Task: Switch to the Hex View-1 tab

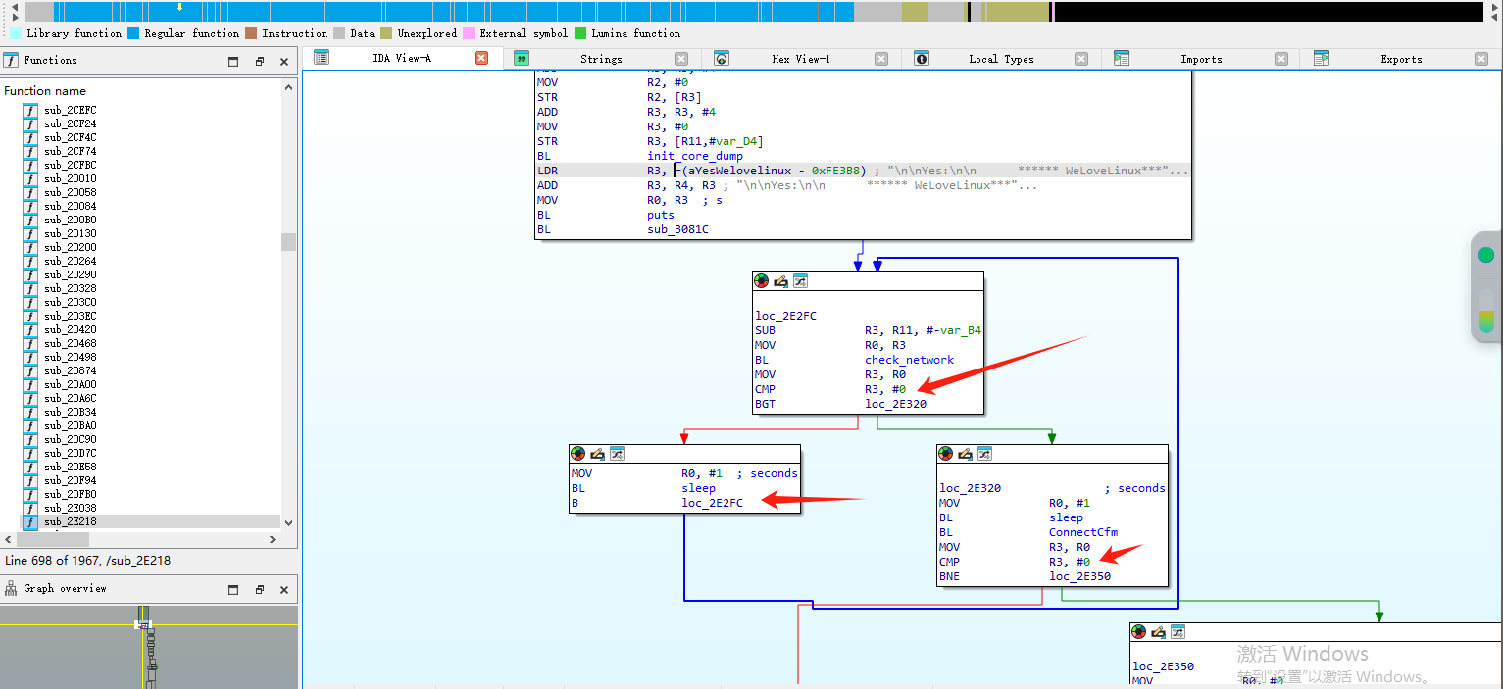Action: click(x=801, y=59)
